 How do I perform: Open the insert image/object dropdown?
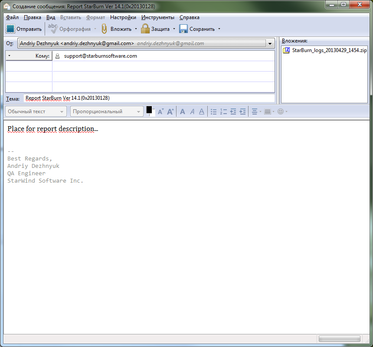pyautogui.click(x=269, y=111)
